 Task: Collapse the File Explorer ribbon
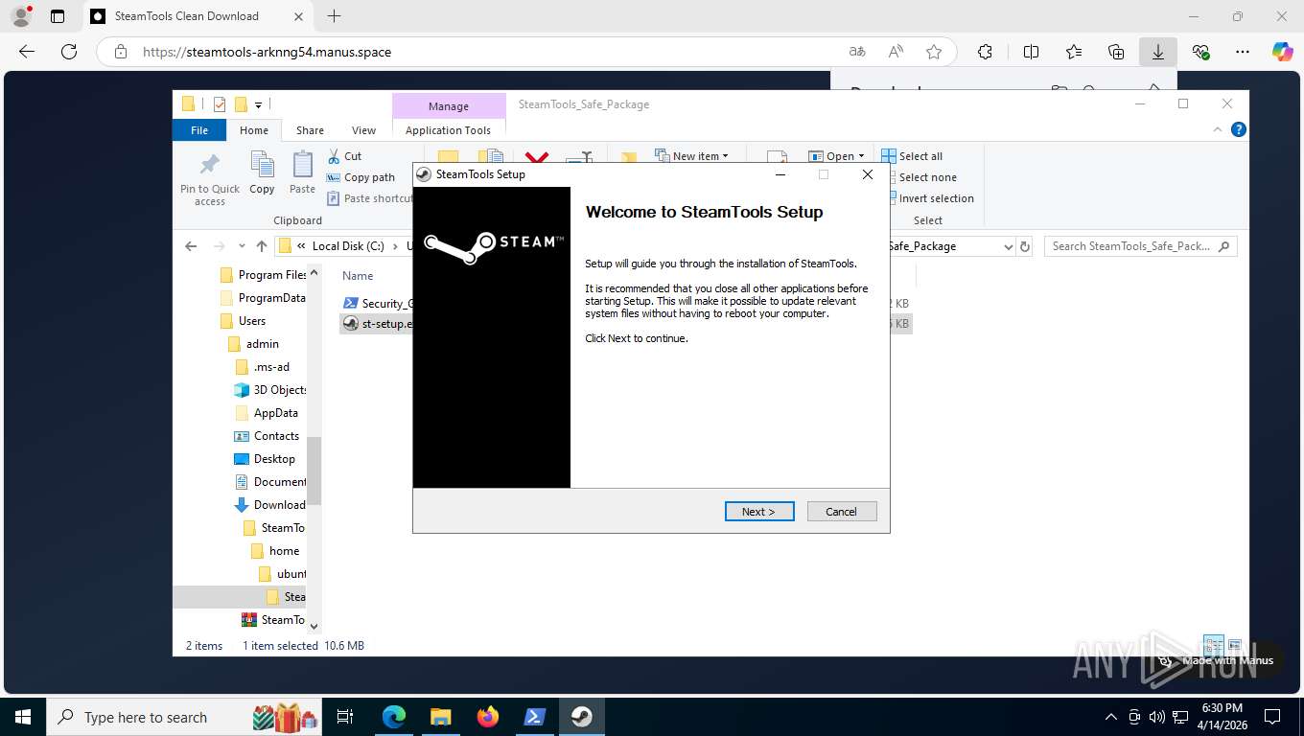[x=1219, y=129]
